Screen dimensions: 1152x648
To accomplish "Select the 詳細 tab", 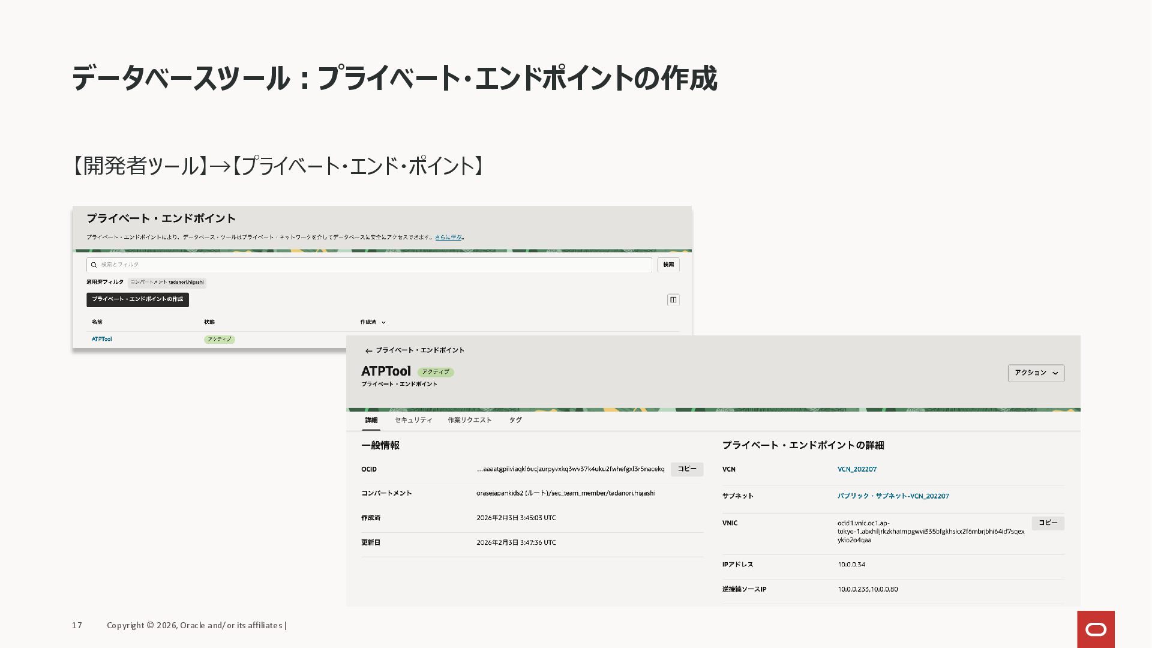I will (371, 420).
